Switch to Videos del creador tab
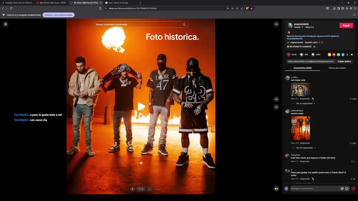This screenshot has width=358, height=201. [x=337, y=68]
